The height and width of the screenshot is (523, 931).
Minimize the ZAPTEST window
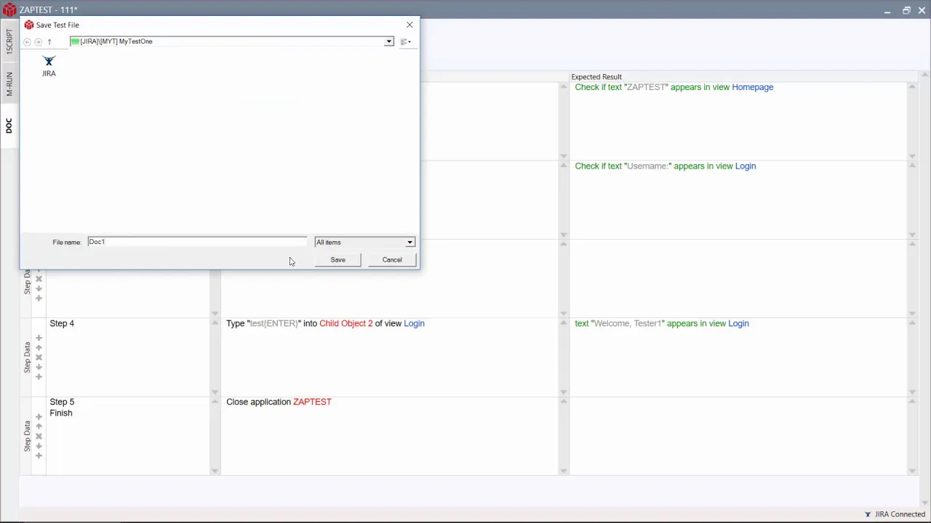[887, 10]
